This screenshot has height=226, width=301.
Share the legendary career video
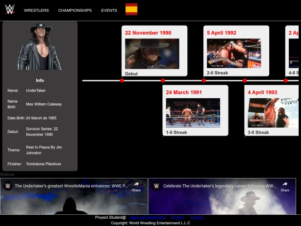[285, 186]
